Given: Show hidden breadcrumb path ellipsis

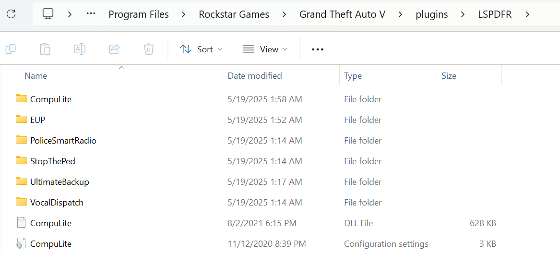Looking at the screenshot, I should 91,14.
